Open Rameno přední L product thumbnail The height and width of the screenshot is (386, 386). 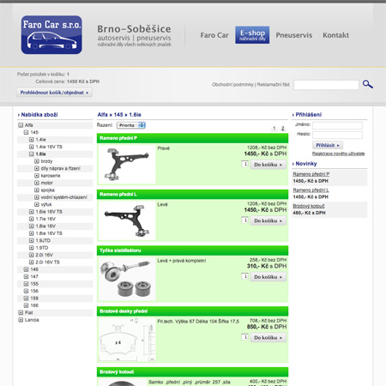point(127,220)
